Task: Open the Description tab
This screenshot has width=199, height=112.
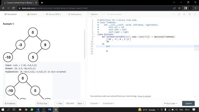Action: [11, 14]
